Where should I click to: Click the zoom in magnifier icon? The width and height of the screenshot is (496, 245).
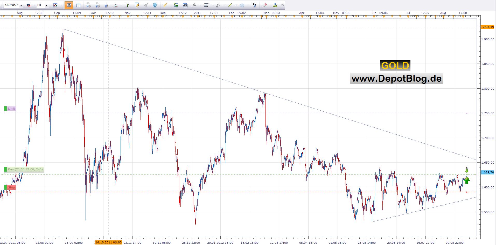88,5
